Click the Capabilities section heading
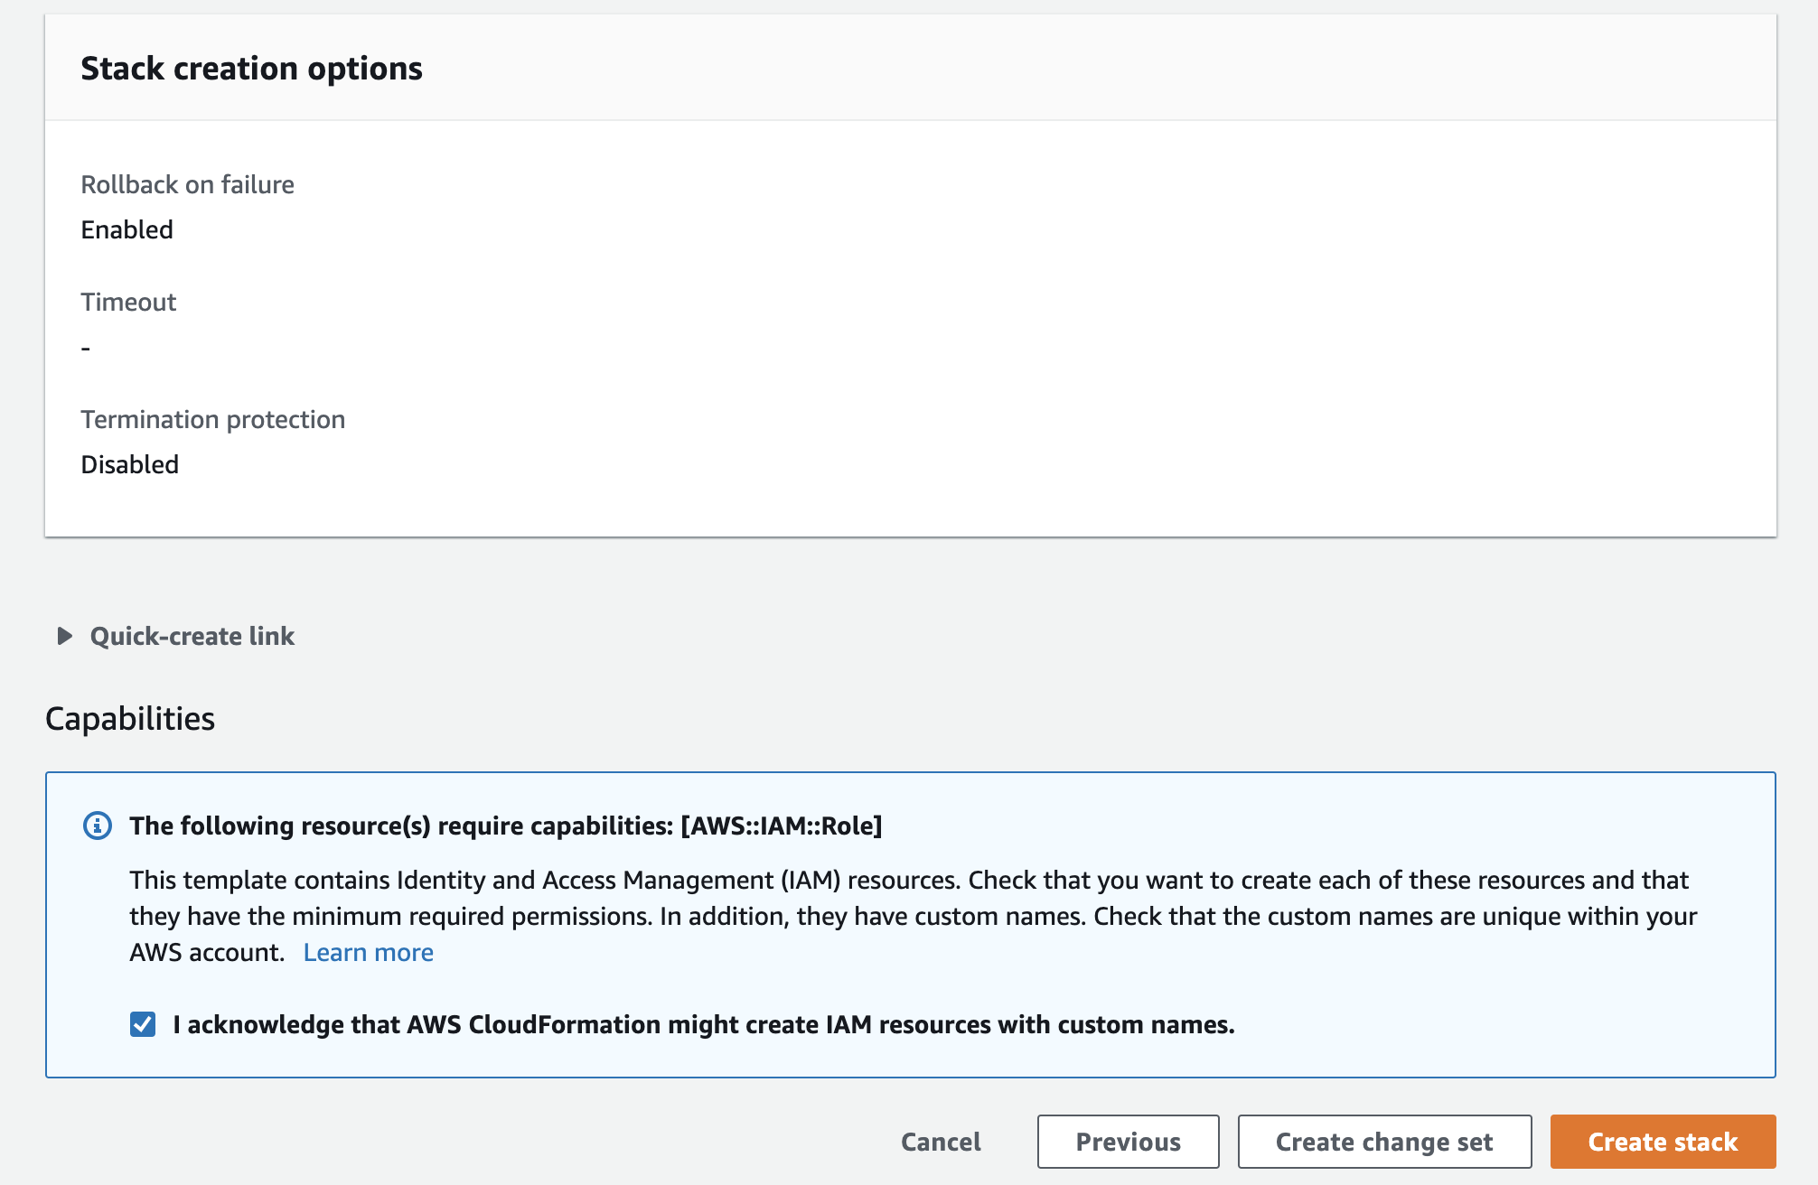This screenshot has height=1185, width=1818. pos(130,718)
